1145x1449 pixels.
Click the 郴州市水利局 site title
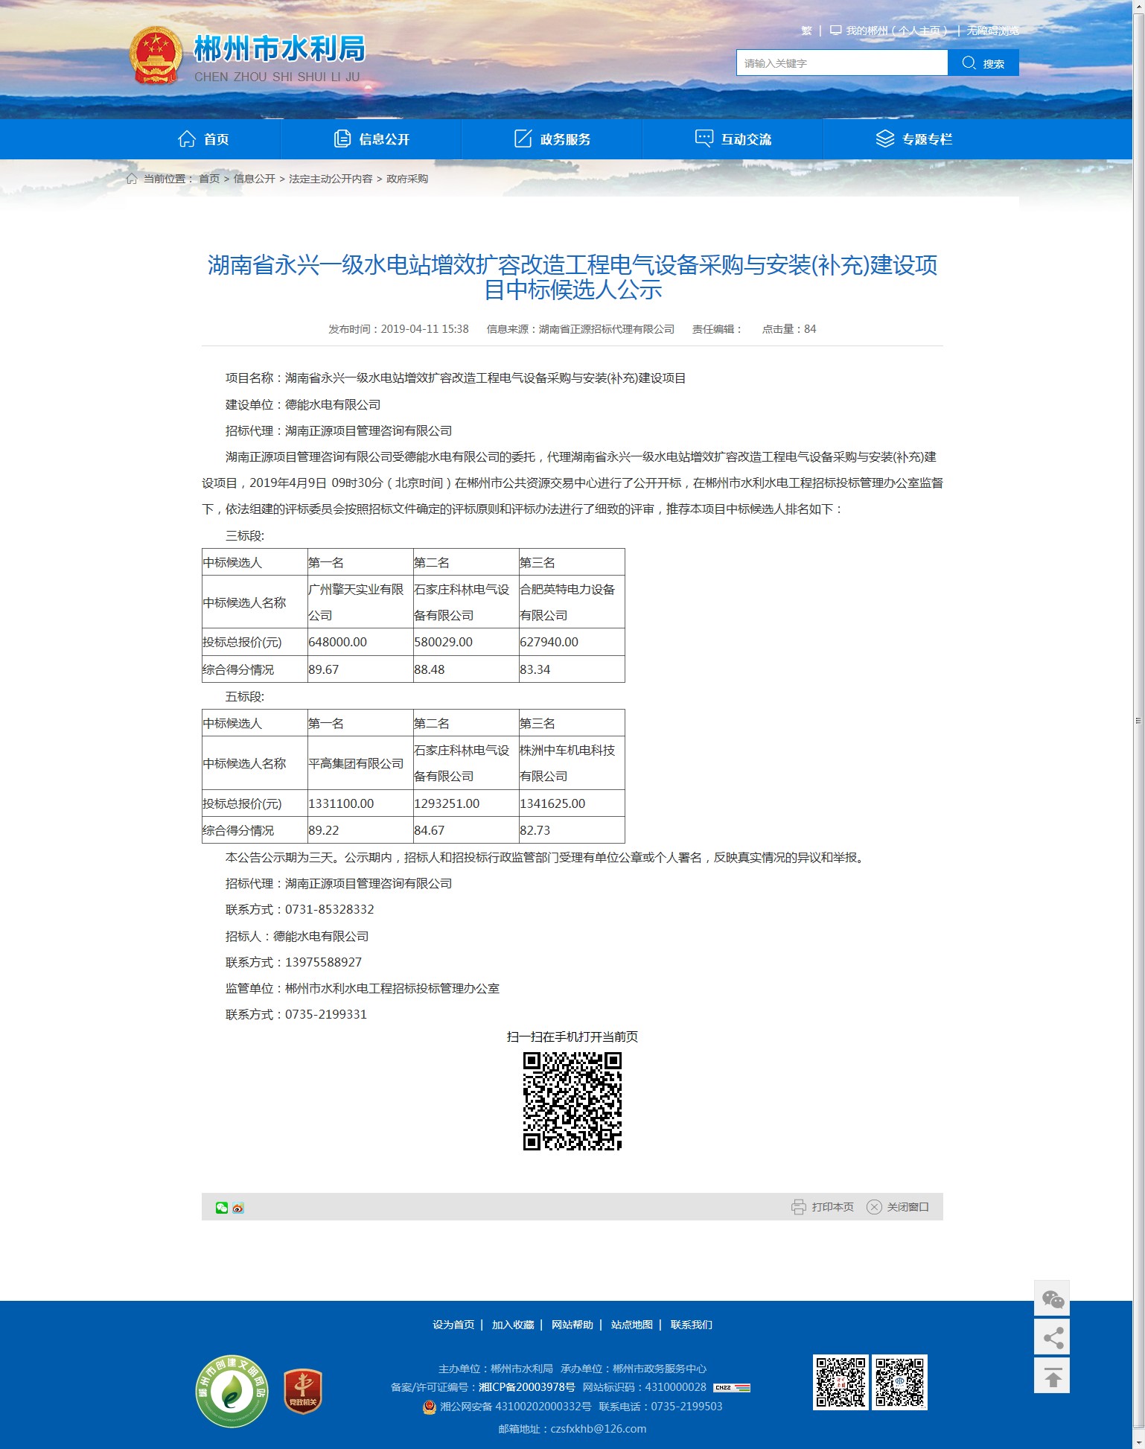coord(279,49)
